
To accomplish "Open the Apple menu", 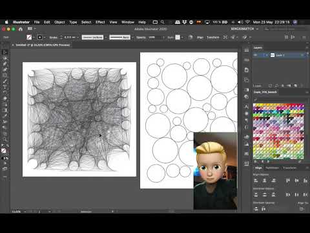I will coord(6,22).
